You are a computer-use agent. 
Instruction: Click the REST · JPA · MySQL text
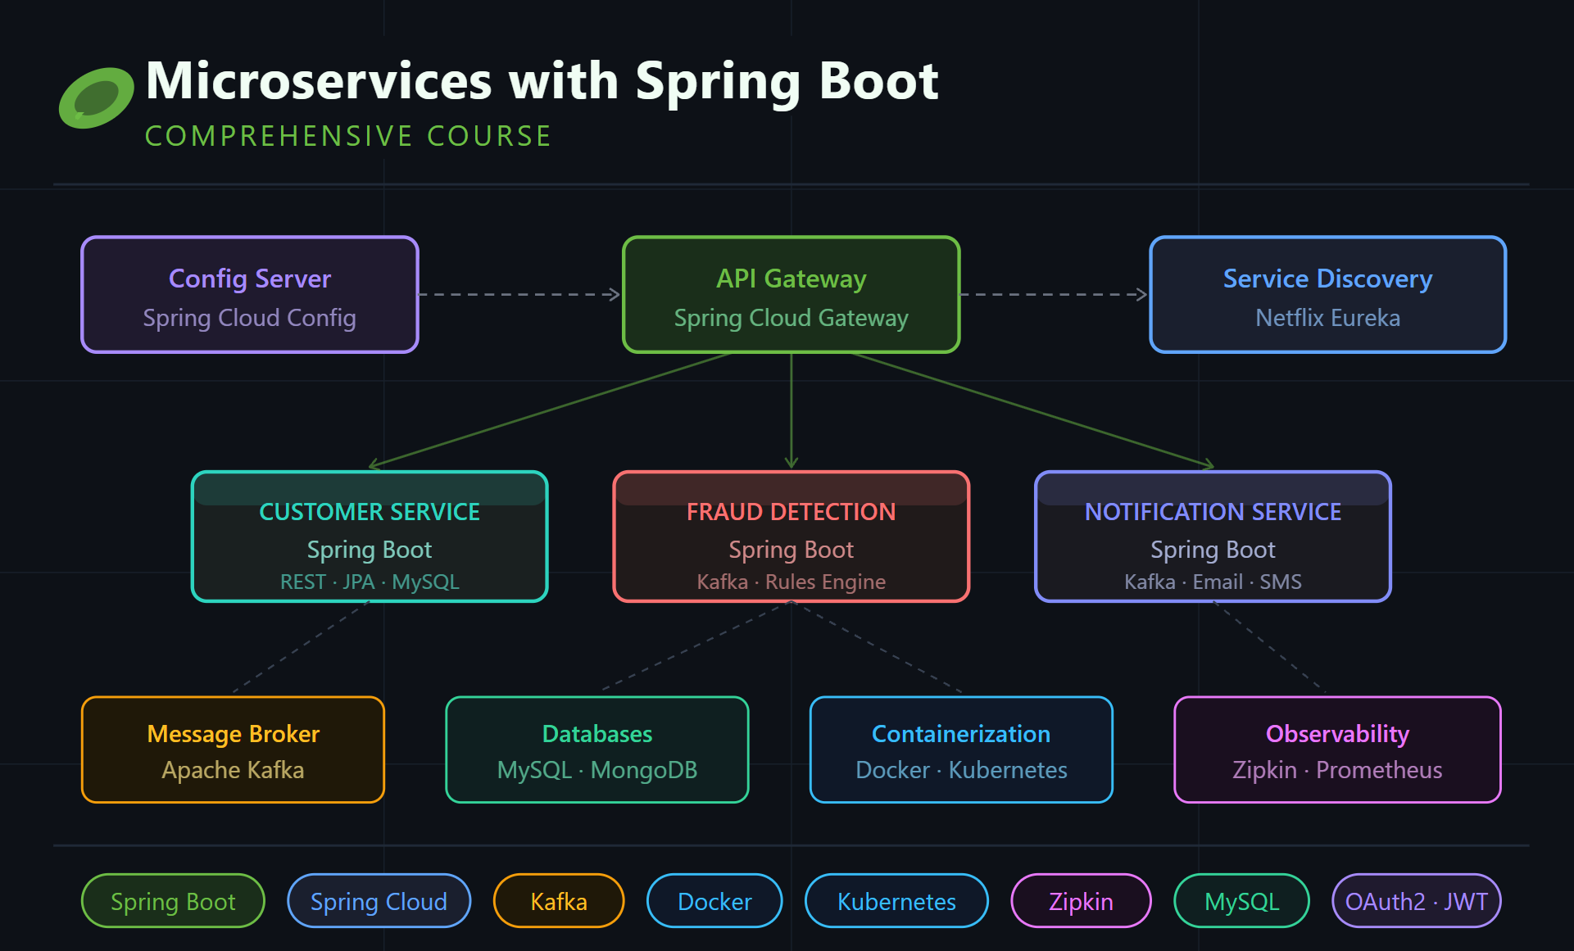370,582
